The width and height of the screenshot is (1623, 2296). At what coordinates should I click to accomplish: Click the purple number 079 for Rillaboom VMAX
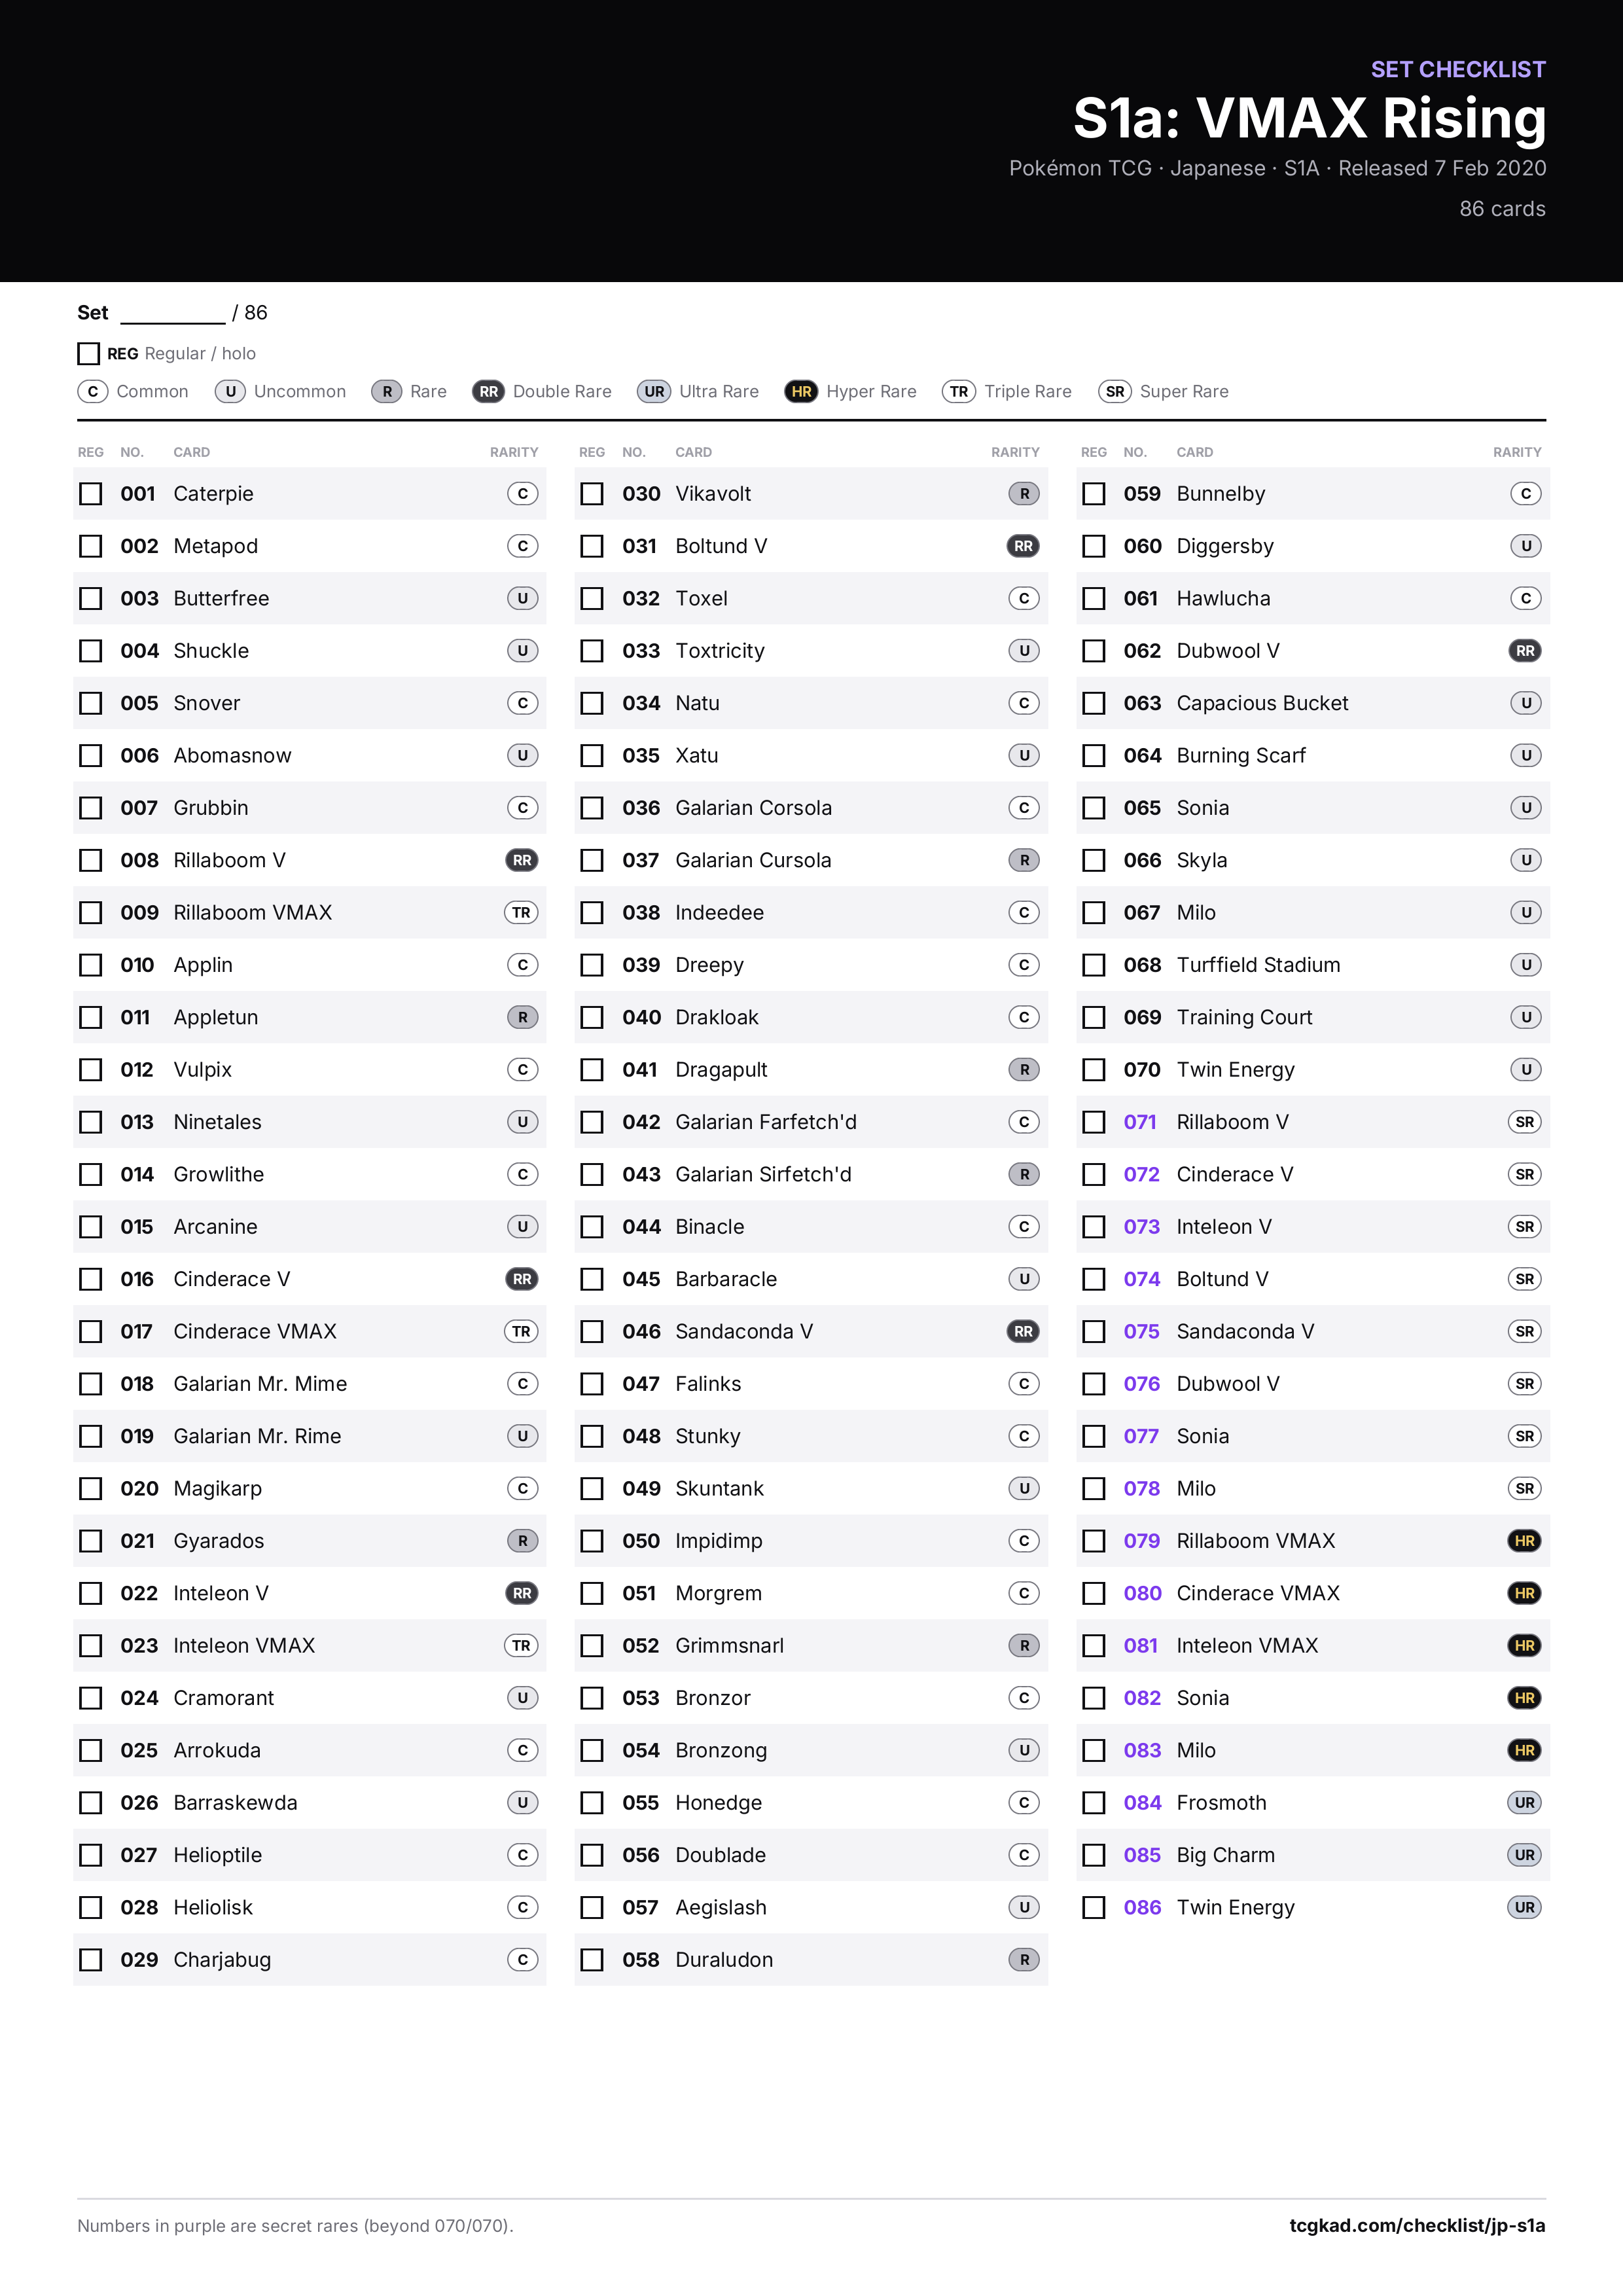coord(1142,1541)
